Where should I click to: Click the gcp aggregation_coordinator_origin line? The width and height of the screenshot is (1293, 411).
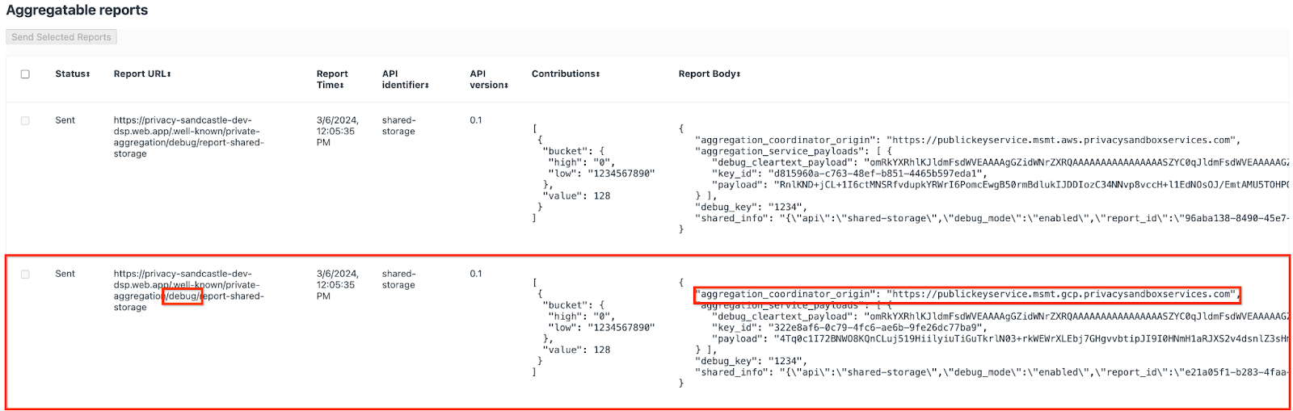point(967,295)
